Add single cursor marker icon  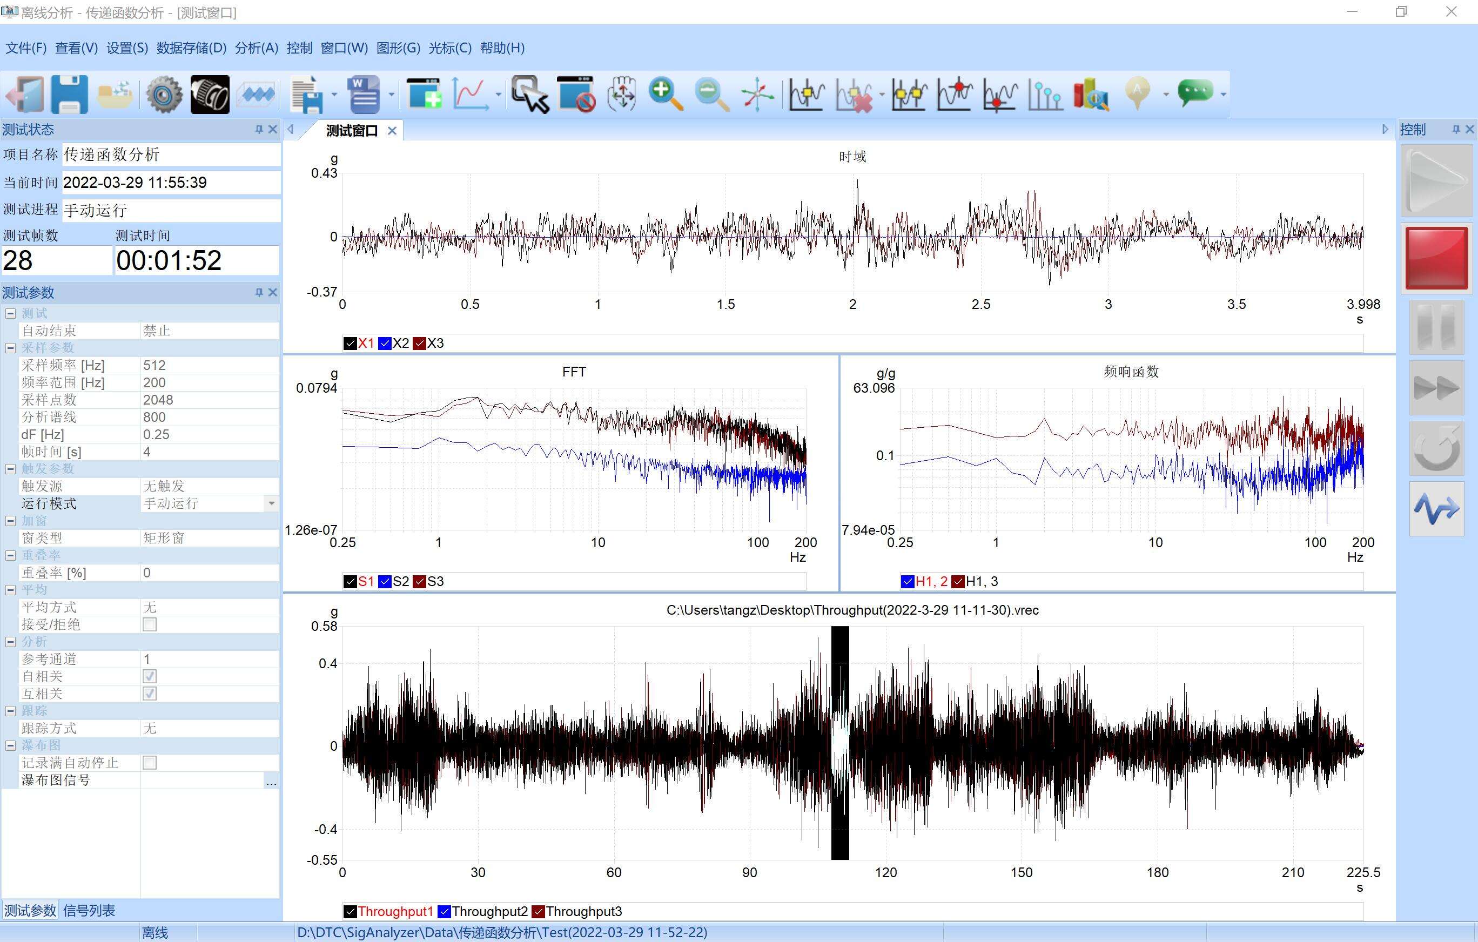click(x=807, y=94)
